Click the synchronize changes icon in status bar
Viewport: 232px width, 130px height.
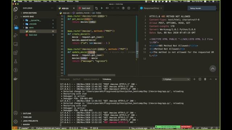point(33,128)
